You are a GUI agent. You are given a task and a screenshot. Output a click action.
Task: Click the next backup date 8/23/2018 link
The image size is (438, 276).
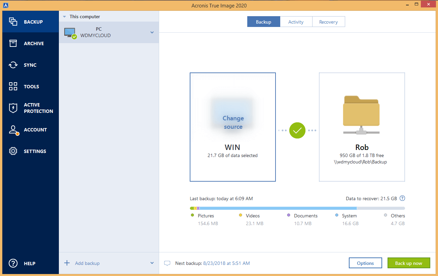tap(226, 263)
